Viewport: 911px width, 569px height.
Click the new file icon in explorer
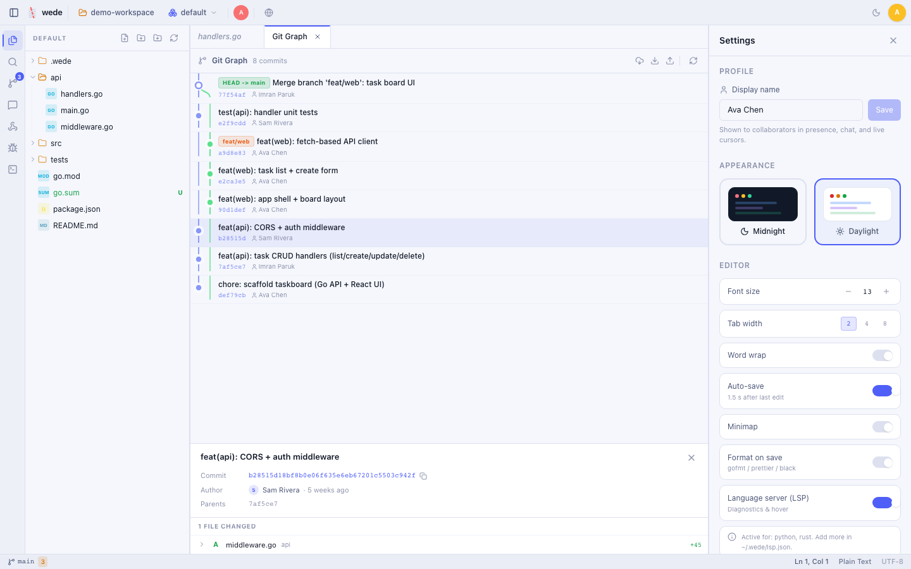(125, 38)
